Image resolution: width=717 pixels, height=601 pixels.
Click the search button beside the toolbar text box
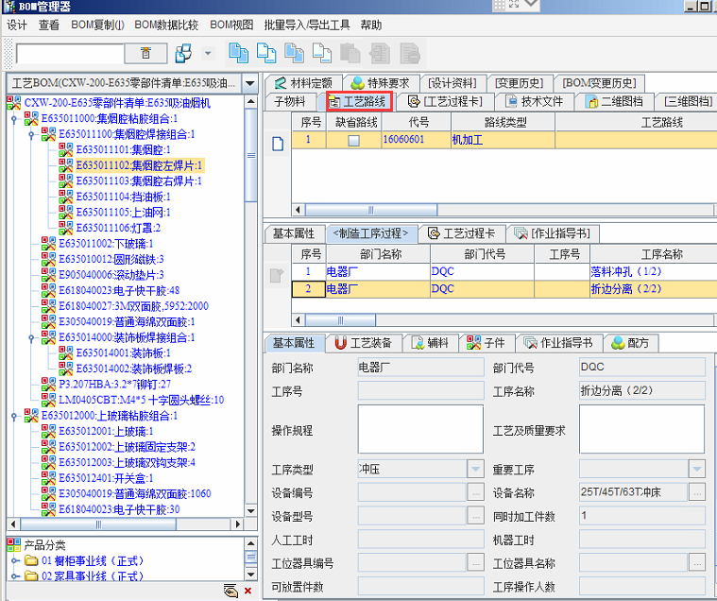[x=145, y=53]
